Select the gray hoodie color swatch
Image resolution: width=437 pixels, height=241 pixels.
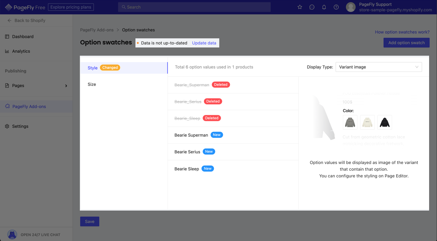pyautogui.click(x=350, y=122)
